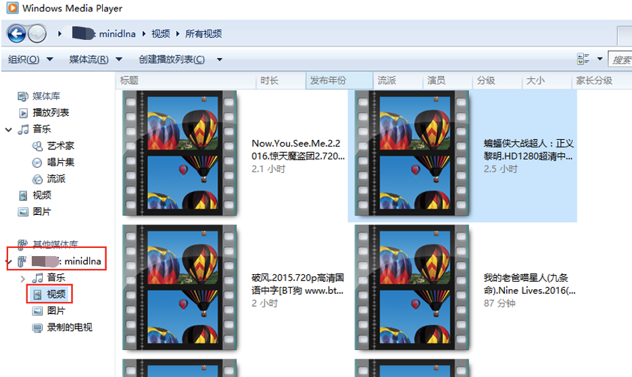Viewport: 632px width, 377px height.
Task: Click the title 破风.2015.720p高清国语中字
Action: (x=298, y=284)
